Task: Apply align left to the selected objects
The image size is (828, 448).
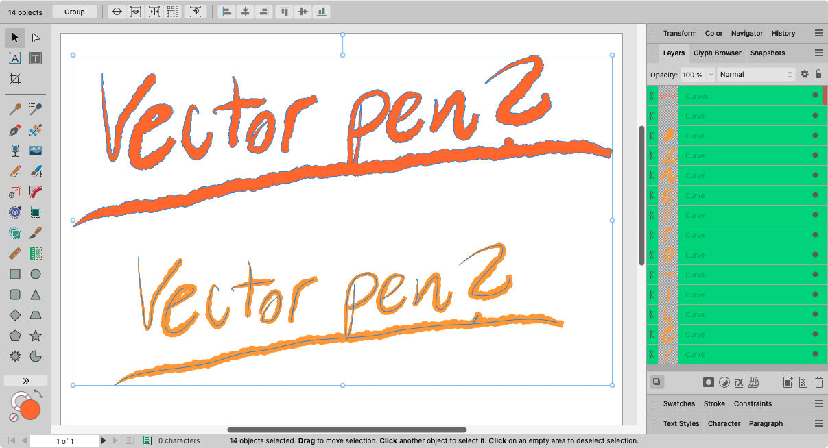Action: (x=227, y=12)
